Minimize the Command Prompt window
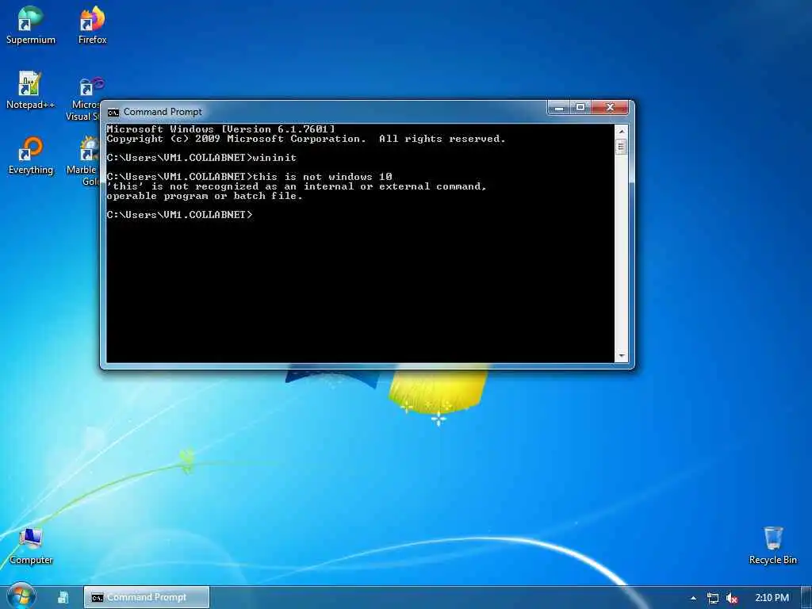 click(559, 108)
